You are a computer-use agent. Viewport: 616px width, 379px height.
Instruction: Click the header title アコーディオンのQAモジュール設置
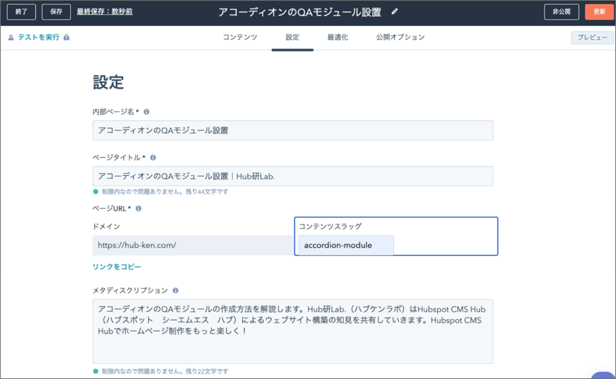point(299,12)
